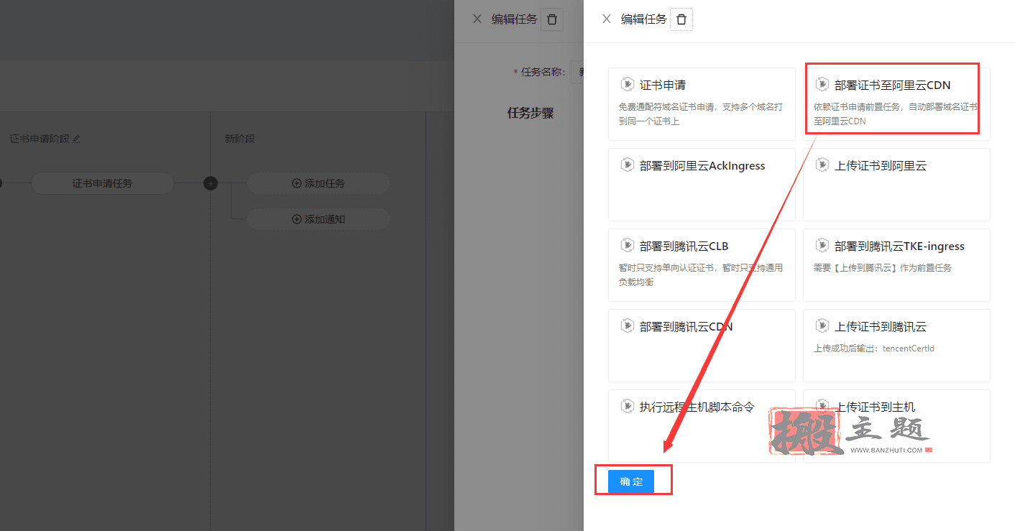The width and height of the screenshot is (1015, 531).
Task: Click the 证书申请 card title
Action: [x=663, y=85]
